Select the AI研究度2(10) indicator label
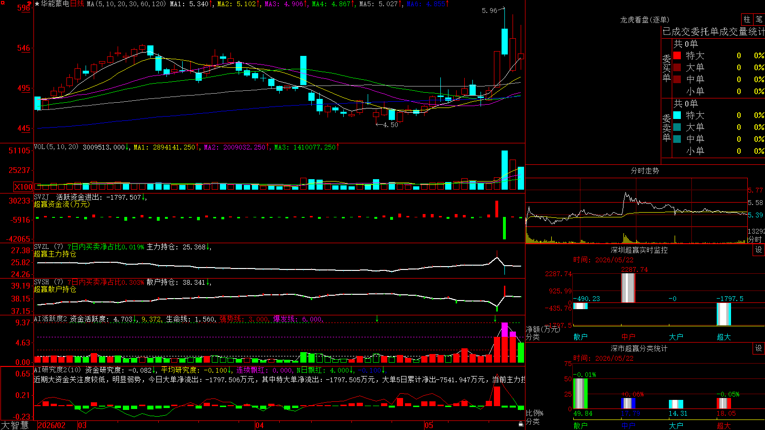Image resolution: width=765 pixels, height=430 pixels. pyautogui.click(x=57, y=370)
